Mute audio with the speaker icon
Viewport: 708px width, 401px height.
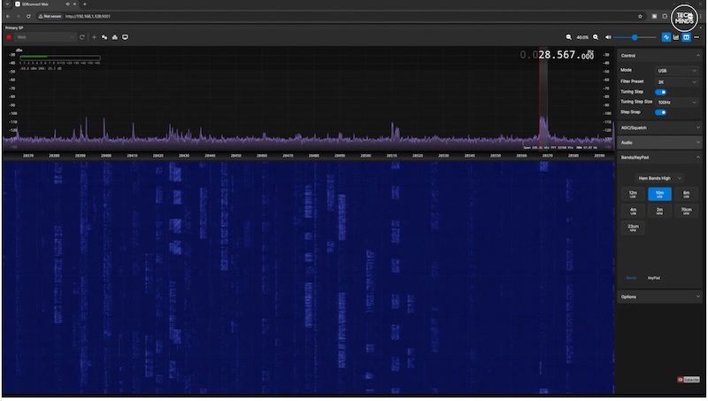[608, 37]
